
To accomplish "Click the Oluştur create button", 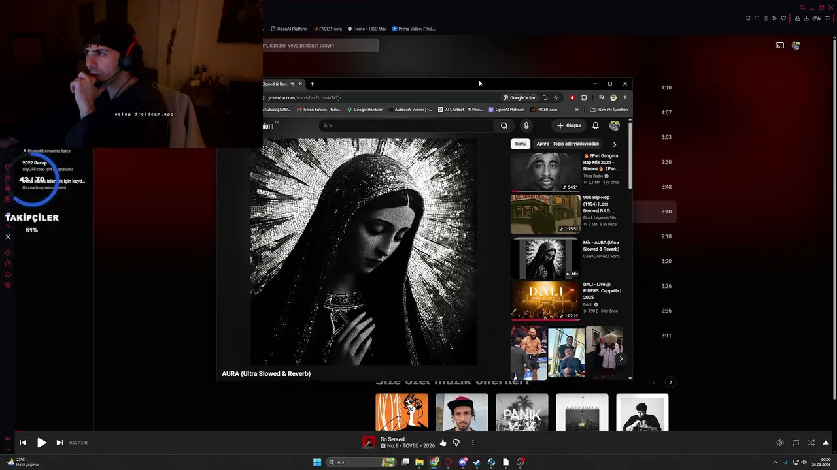I will click(569, 125).
